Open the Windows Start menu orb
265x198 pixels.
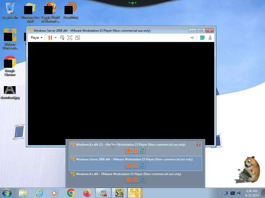[x=7, y=193]
